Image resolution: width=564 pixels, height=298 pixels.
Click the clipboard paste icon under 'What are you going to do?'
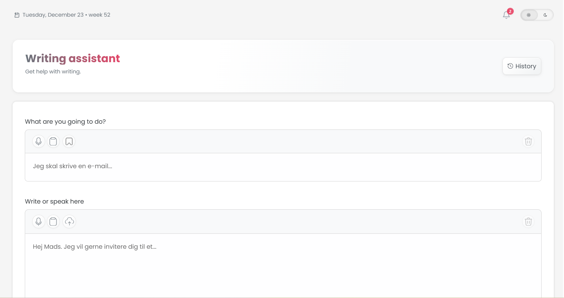pyautogui.click(x=53, y=141)
